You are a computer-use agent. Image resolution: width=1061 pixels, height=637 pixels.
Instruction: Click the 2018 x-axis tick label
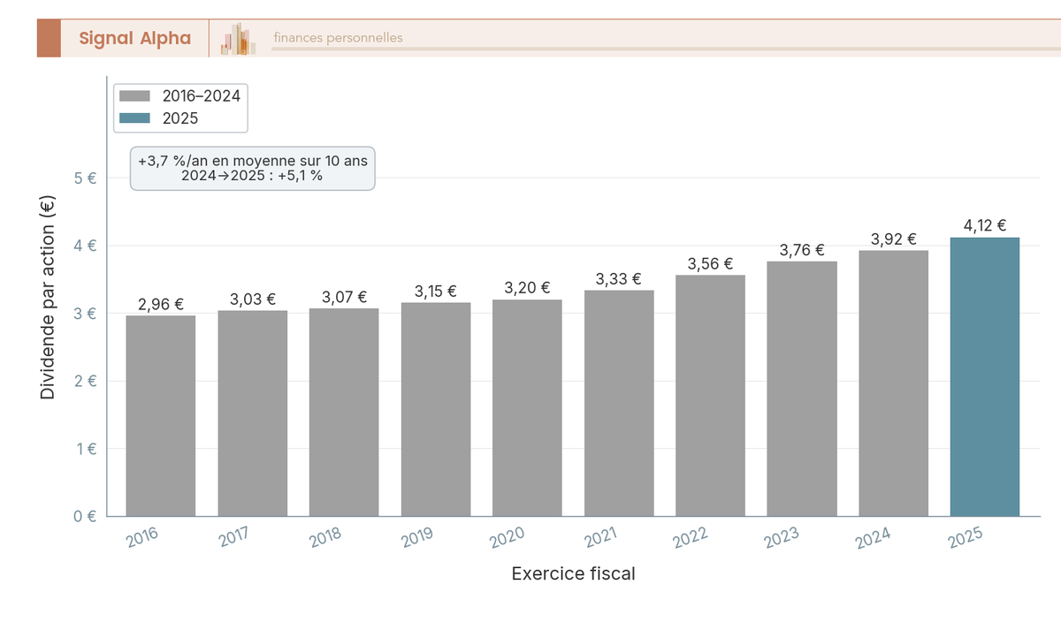325,536
